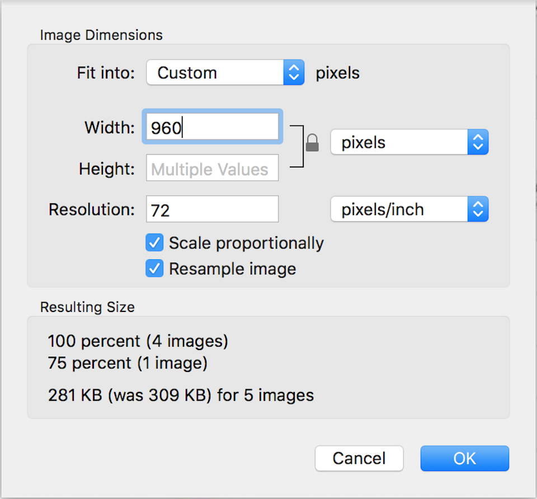Click the Resolution field showing 72
The height and width of the screenshot is (499, 537).
click(212, 209)
